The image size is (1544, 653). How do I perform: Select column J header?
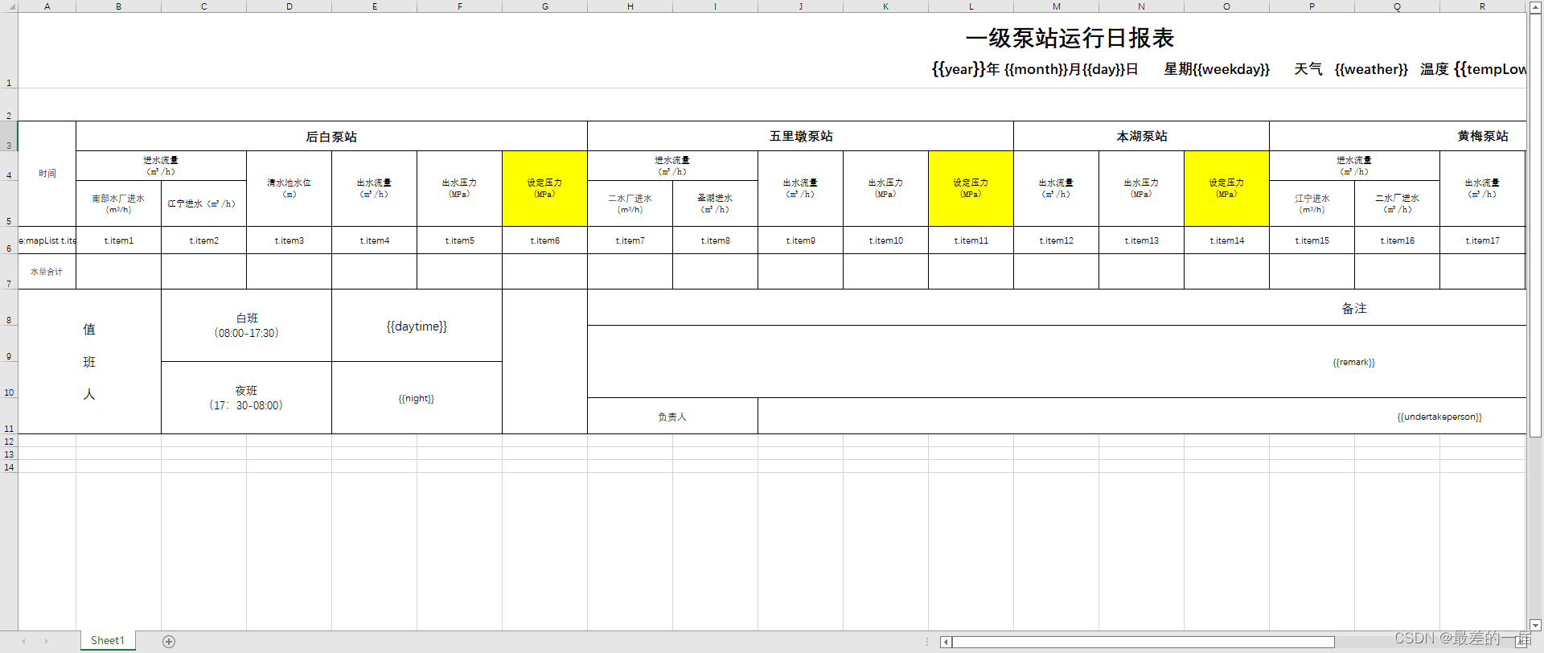coord(801,6)
